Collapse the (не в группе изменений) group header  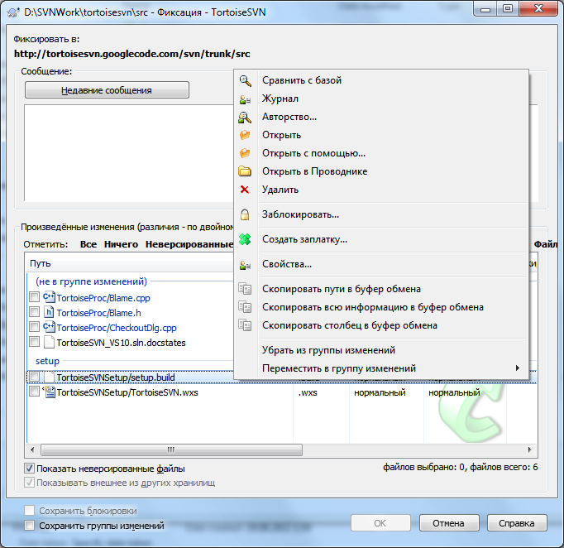91,281
